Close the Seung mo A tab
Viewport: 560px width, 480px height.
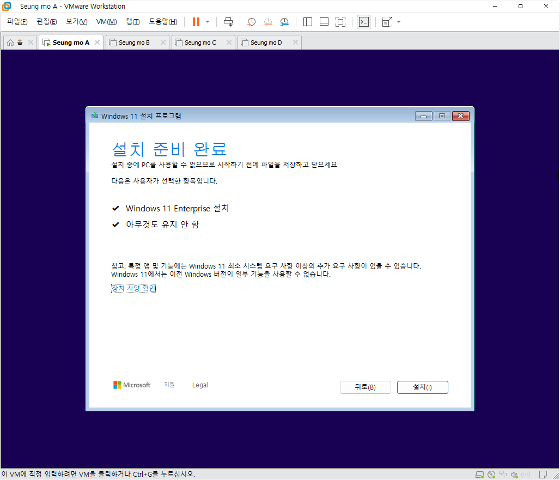[x=97, y=42]
